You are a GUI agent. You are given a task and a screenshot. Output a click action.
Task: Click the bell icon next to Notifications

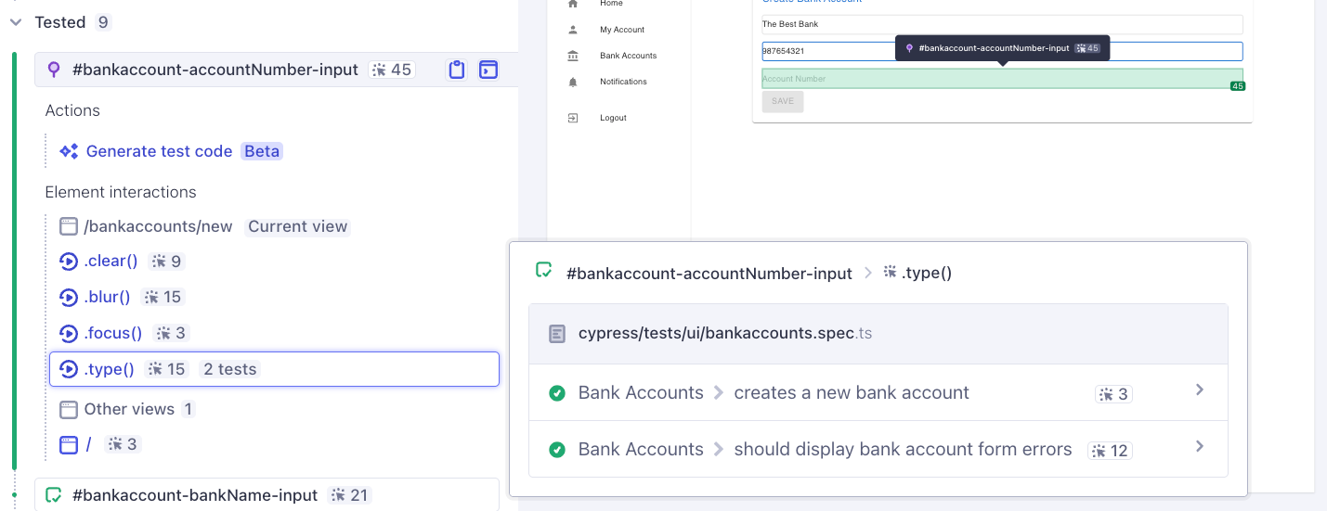pyautogui.click(x=573, y=82)
